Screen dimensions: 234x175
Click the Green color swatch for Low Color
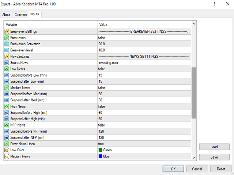click(x=101, y=150)
